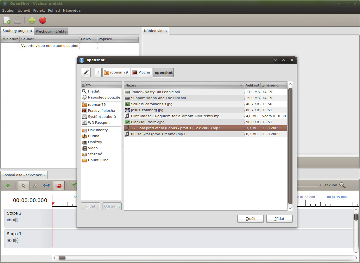Click the red round export video icon

[43, 21]
